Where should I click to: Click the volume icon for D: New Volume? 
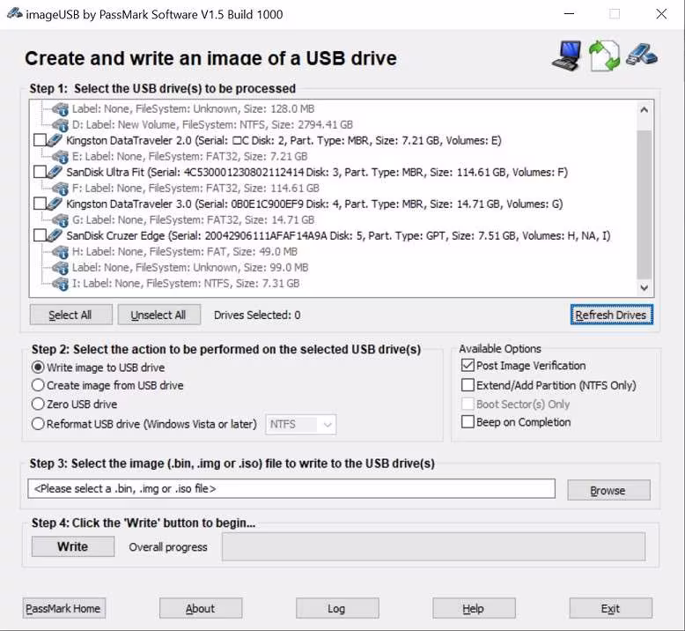[61, 125]
